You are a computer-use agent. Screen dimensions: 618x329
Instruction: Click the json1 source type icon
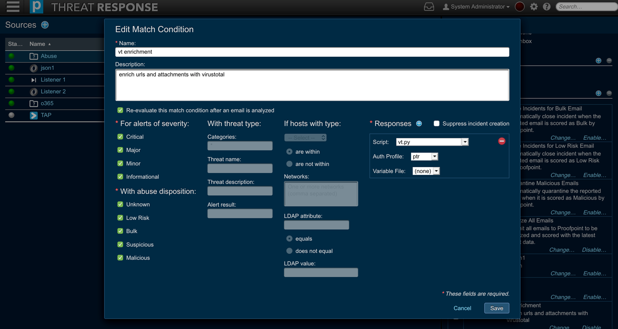[34, 68]
